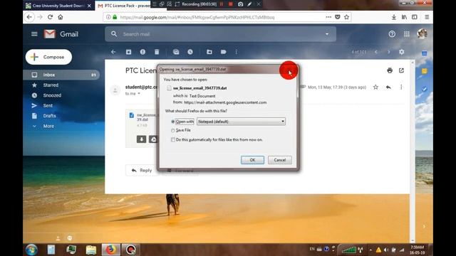Bookmark this page with star icon
Image resolution: width=456 pixels, height=256 pixels.
346,17
